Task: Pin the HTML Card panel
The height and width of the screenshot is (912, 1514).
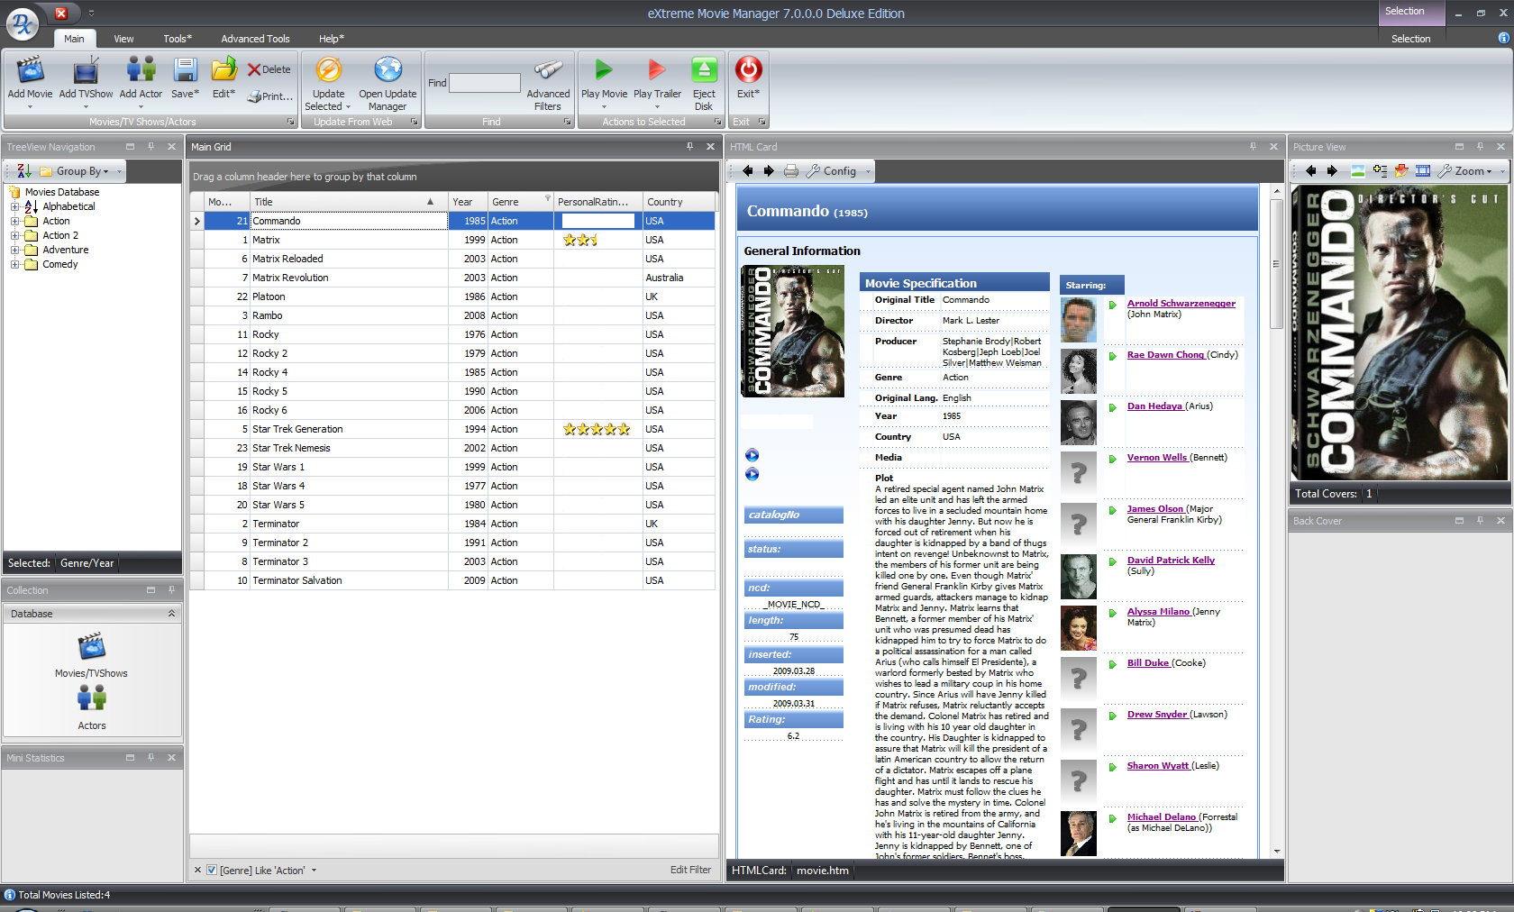Action: click(1253, 147)
